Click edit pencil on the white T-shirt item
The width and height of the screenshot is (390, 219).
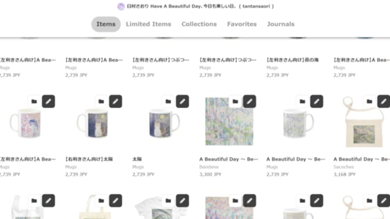[183, 200]
